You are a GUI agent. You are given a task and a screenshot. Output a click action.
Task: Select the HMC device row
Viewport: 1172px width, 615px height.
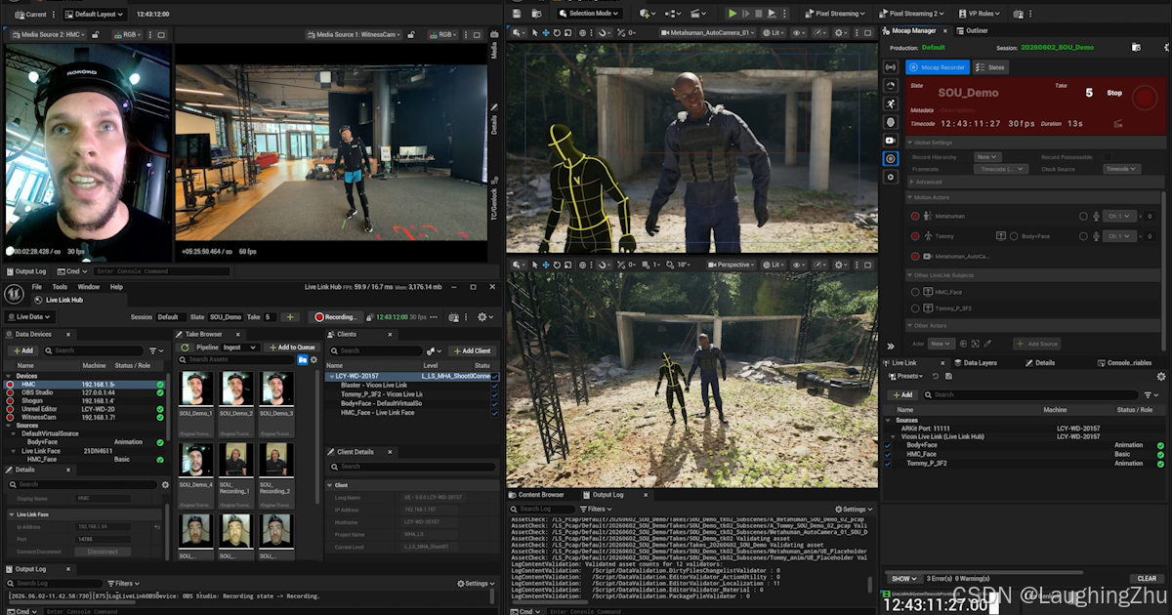point(84,385)
